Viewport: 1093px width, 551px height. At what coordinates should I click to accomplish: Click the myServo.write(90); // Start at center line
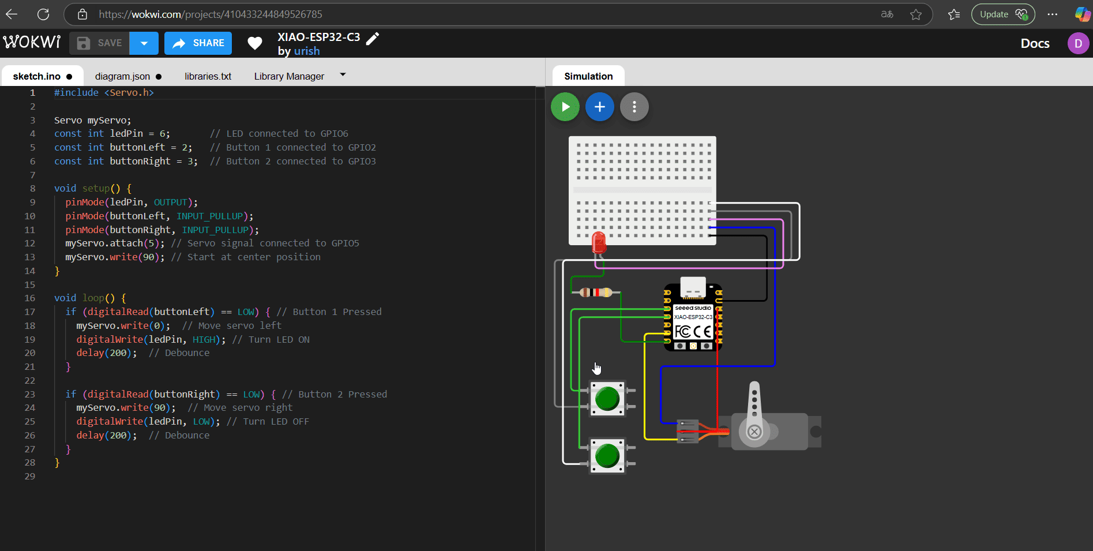pos(193,257)
